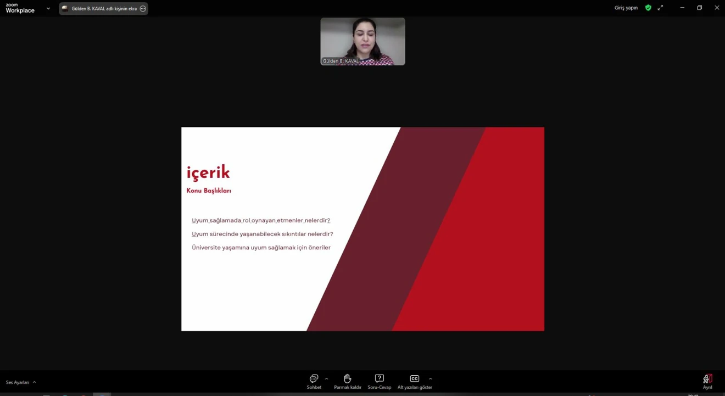
Task: Select the Gülden B. KAVAL screen share tab
Action: coord(100,9)
